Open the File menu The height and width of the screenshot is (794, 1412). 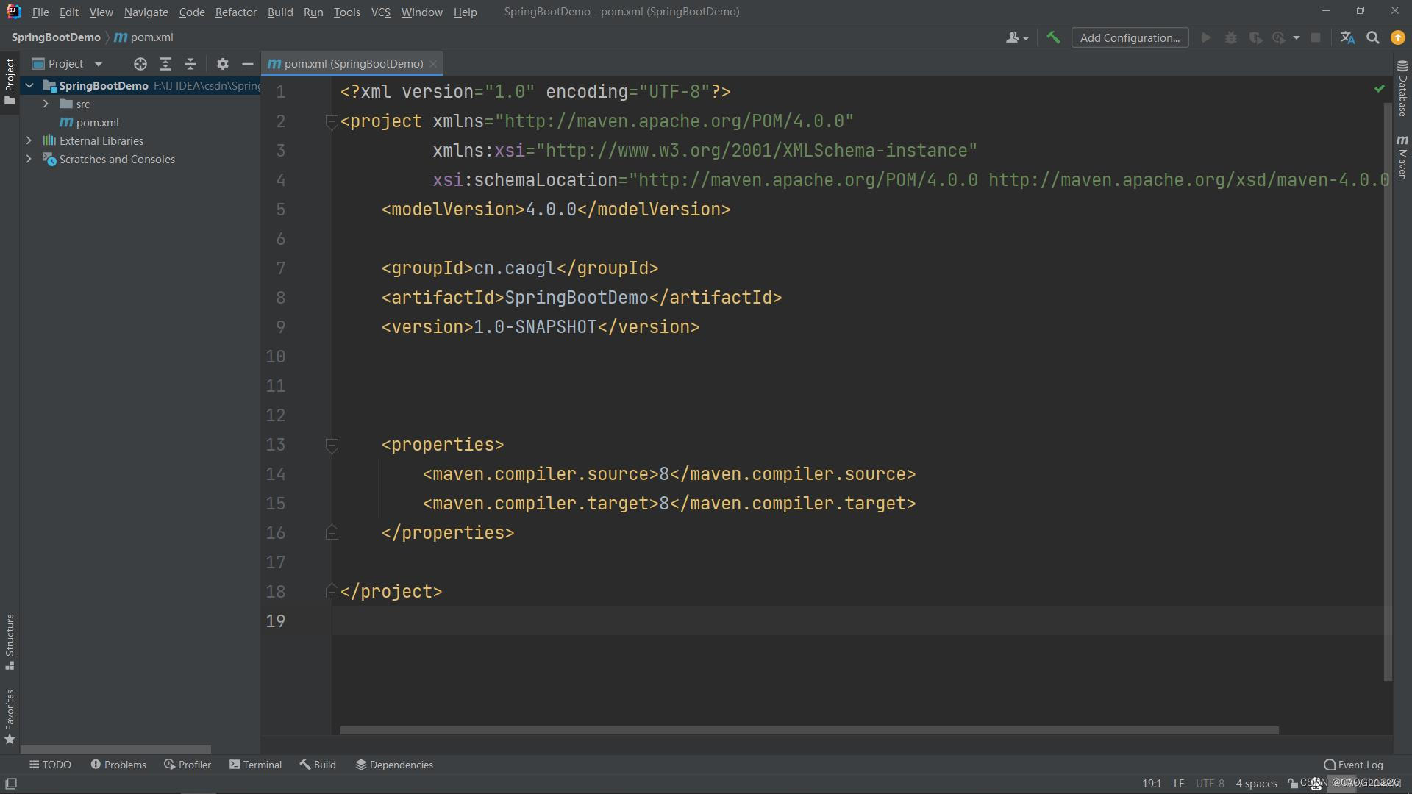point(40,12)
